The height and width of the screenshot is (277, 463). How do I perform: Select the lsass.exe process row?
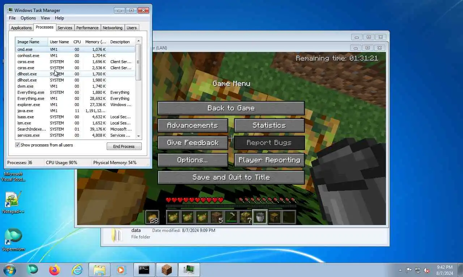tap(75, 117)
